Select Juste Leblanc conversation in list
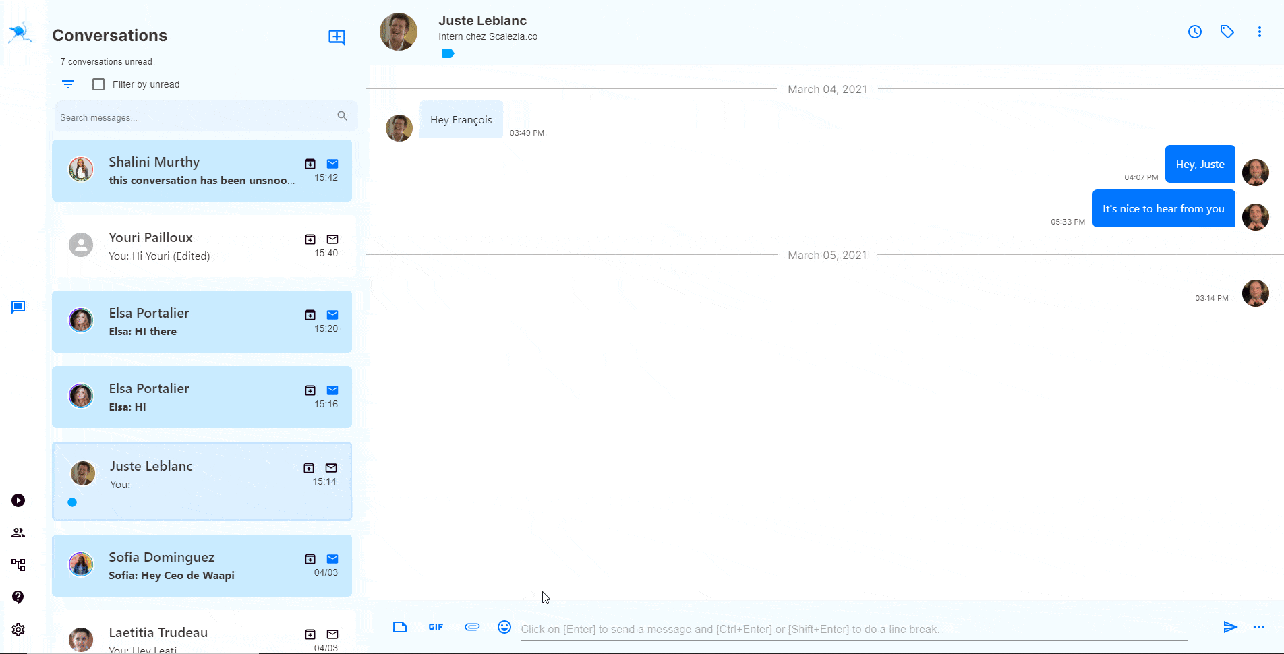 pyautogui.click(x=202, y=481)
